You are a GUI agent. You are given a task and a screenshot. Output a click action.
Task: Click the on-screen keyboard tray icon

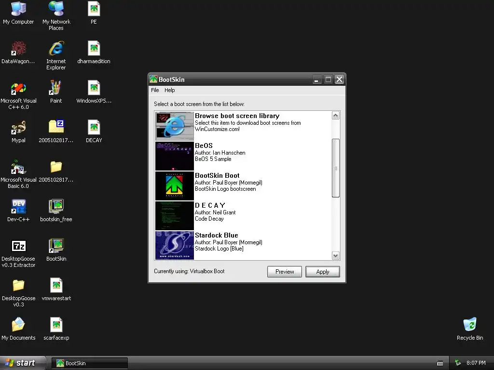click(440, 363)
